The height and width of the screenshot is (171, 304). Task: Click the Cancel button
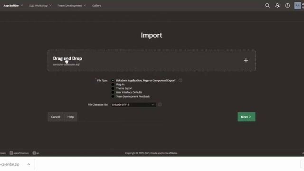tap(56, 117)
